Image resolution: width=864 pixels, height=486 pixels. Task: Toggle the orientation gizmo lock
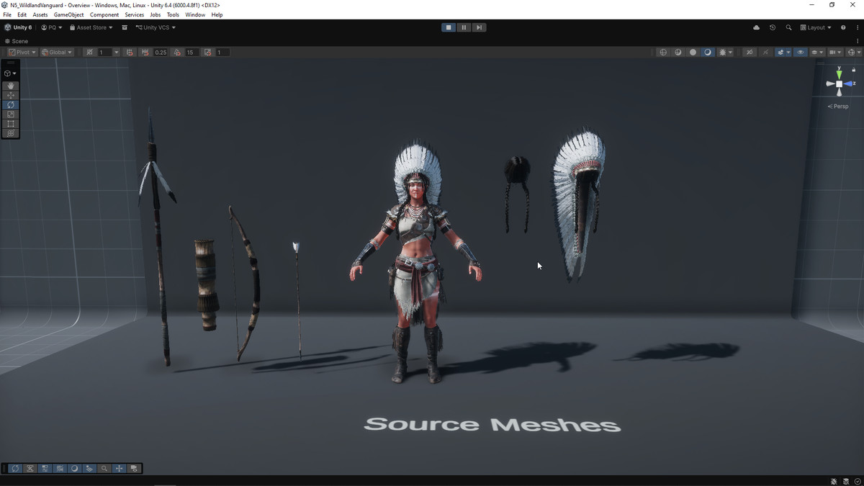pyautogui.click(x=854, y=70)
